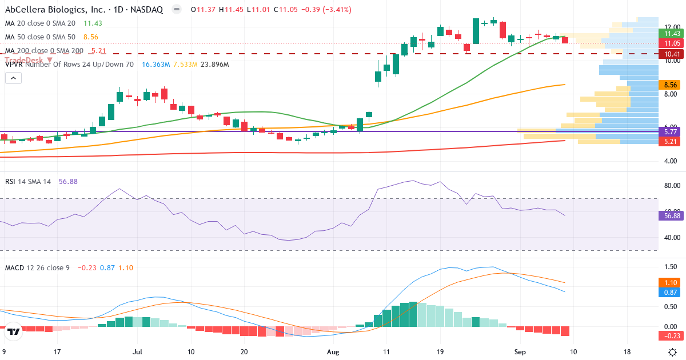Screen dimensions: 686x360
Task: Click the Jul date axis label
Action: 137,353
